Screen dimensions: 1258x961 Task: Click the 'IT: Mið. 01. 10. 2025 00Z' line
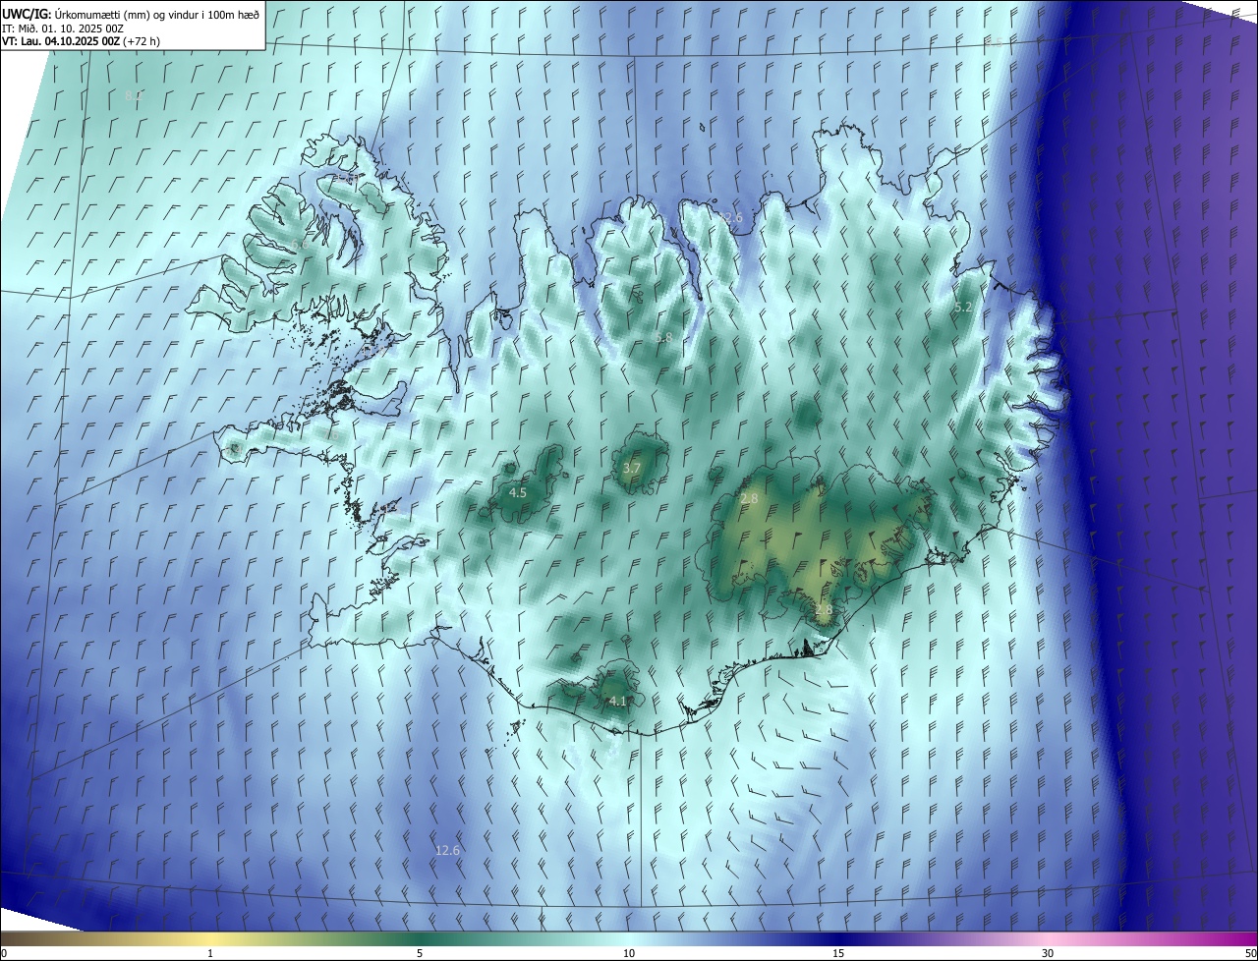click(x=62, y=28)
